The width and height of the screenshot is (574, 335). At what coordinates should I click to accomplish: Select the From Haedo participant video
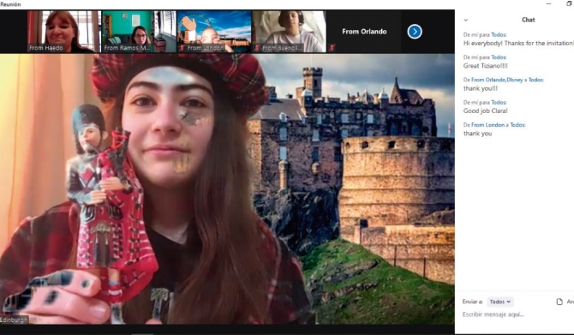[x=64, y=32]
